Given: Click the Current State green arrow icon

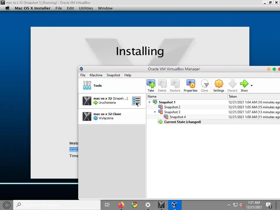Looking at the screenshot, I should (x=160, y=122).
